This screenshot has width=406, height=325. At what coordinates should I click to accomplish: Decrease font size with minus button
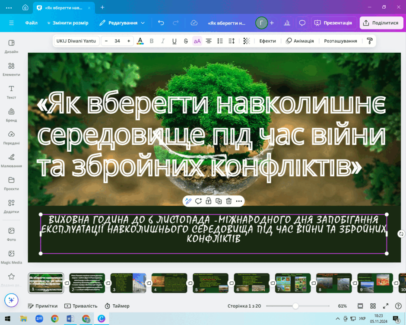[x=106, y=41]
